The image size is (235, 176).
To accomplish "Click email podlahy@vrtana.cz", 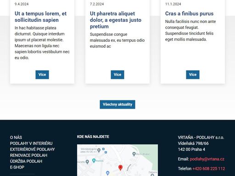I will click(207, 159).
